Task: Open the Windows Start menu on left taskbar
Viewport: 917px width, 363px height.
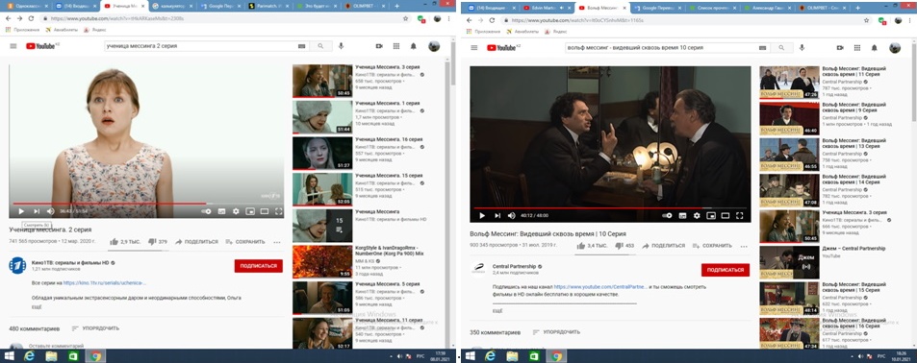Action: [10, 356]
